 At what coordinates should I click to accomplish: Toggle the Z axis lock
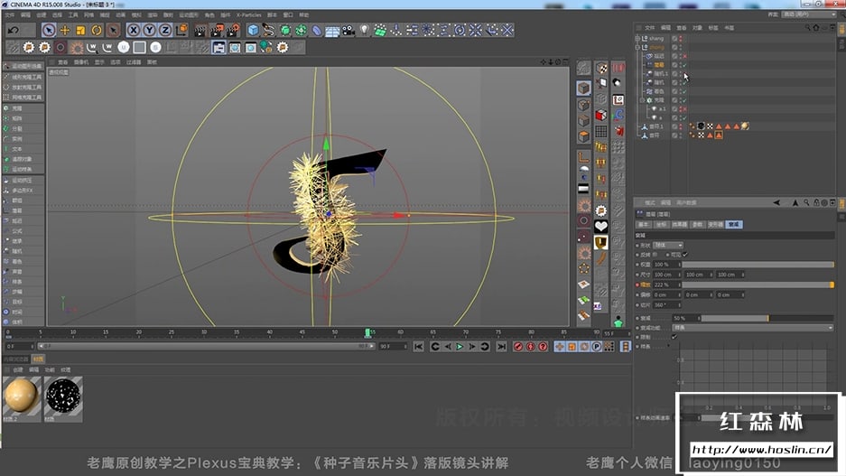pyautogui.click(x=165, y=30)
